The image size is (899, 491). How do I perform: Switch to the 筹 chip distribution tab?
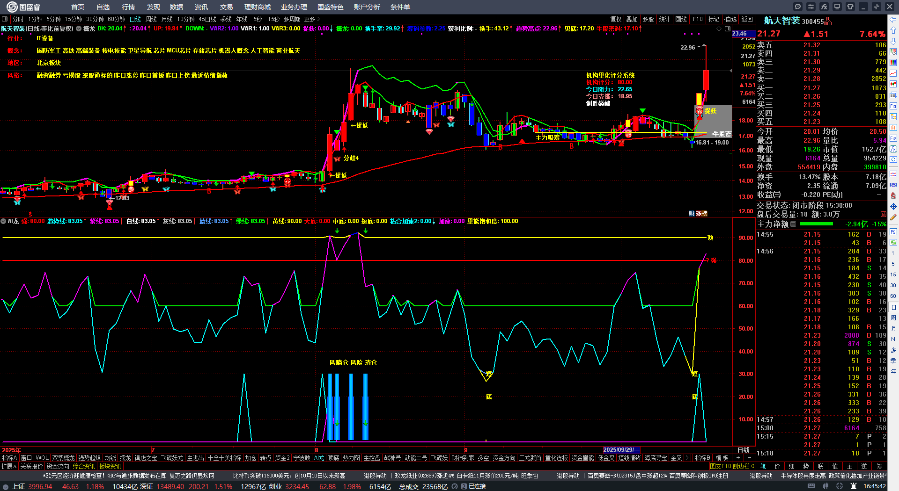[x=879, y=466]
